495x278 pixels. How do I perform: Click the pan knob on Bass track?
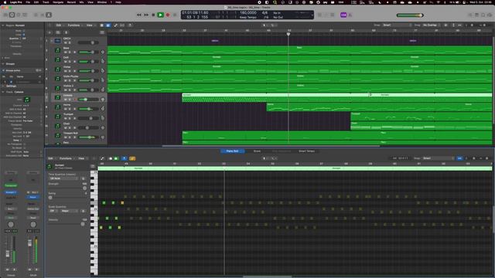coord(103,52)
